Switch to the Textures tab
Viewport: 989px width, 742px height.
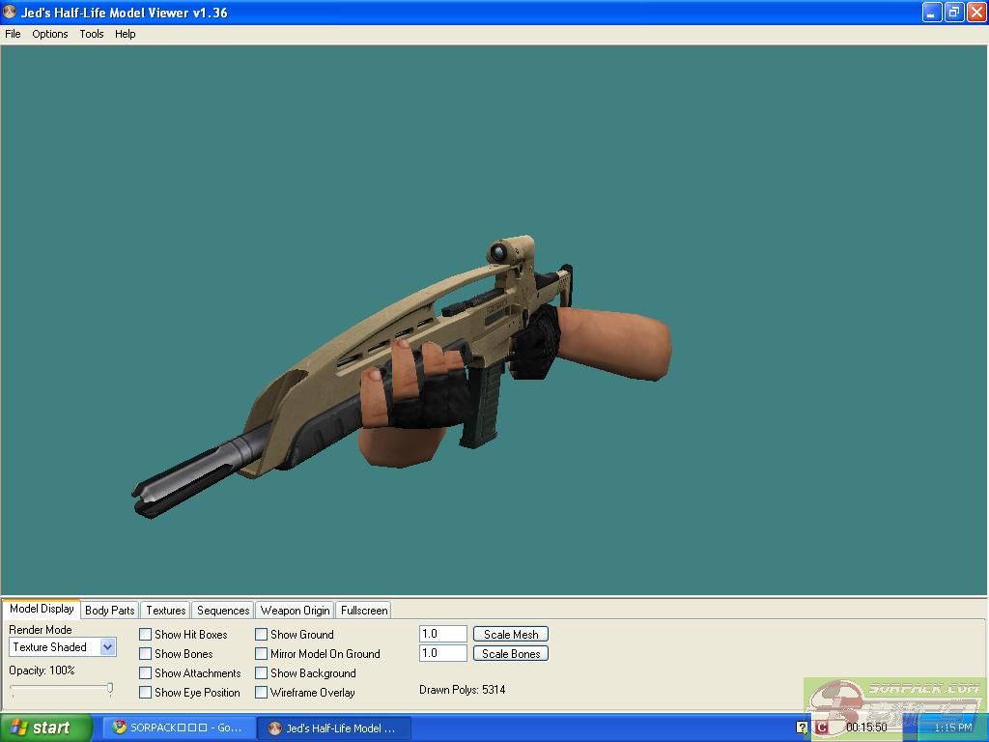click(x=165, y=611)
